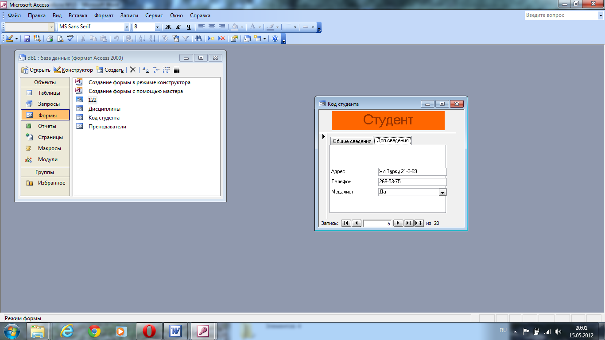Click the Адрес input field
605x340 pixels.
(412, 172)
